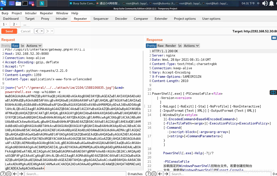Click the Cancel button
Screen dimensions: 277x176
click(x=26, y=31)
